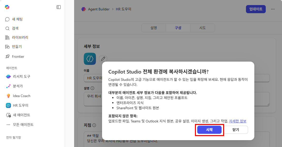
Task: Click the 새 에이전트 icon
Action: coord(8,115)
